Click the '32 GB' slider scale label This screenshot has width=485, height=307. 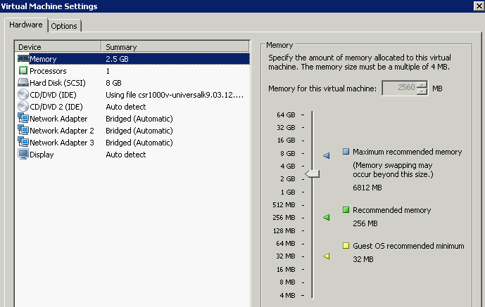click(x=286, y=127)
